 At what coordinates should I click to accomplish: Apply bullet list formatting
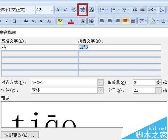[102, 10]
